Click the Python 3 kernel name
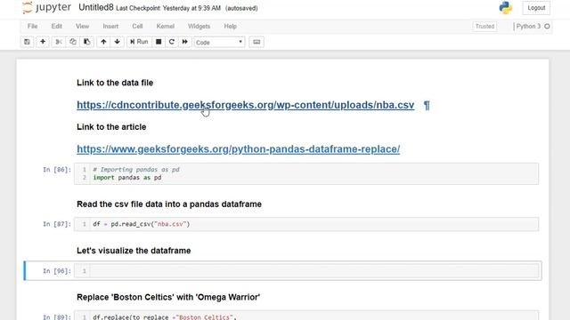The image size is (570, 320). point(528,26)
